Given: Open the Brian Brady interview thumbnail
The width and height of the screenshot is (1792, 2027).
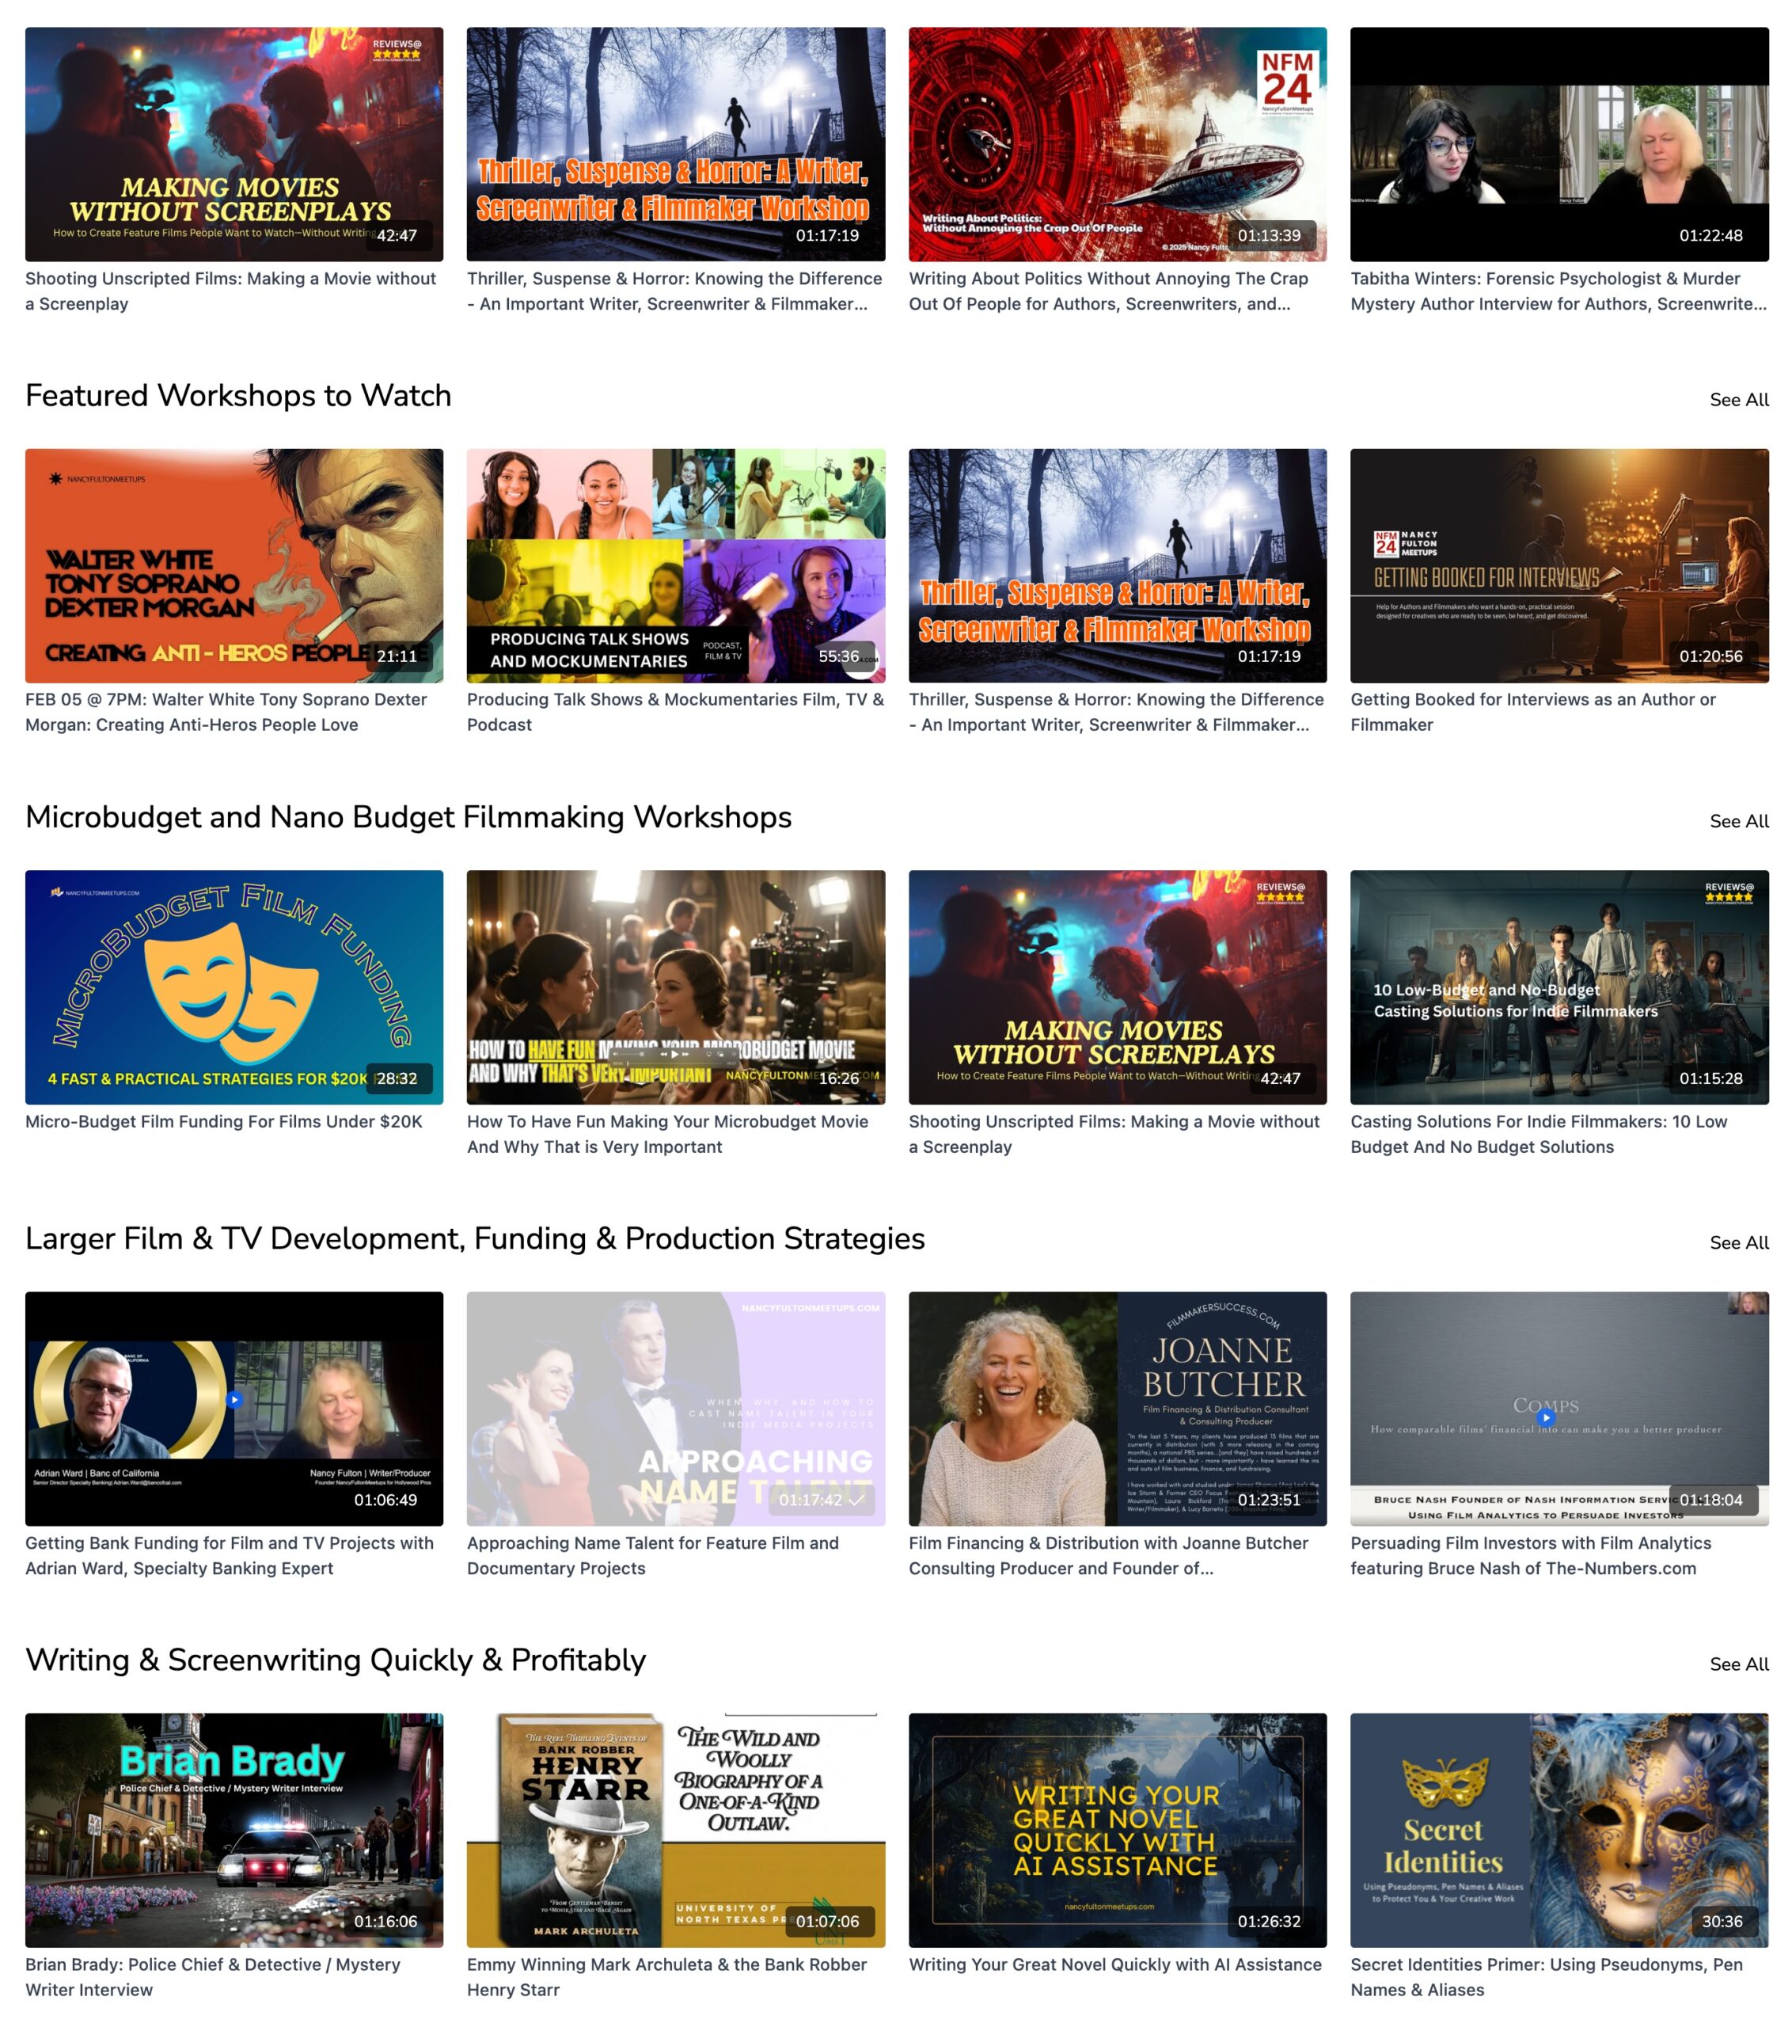Looking at the screenshot, I should pyautogui.click(x=234, y=1830).
